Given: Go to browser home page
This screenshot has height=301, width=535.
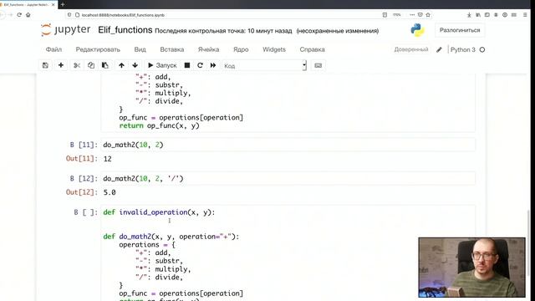Looking at the screenshot, I should point(28,15).
